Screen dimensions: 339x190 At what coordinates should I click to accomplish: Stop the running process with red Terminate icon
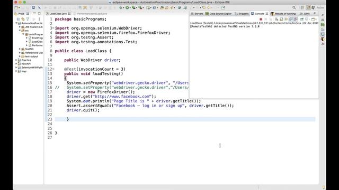point(261,19)
